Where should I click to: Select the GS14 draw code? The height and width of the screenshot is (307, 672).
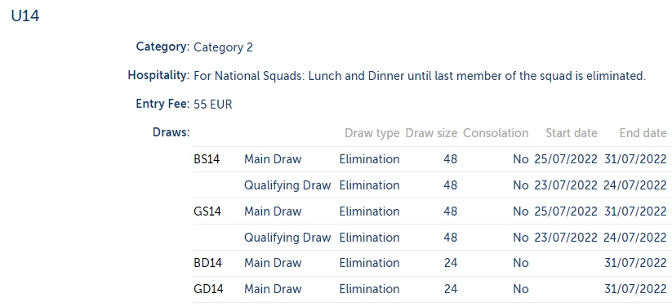pos(207,211)
